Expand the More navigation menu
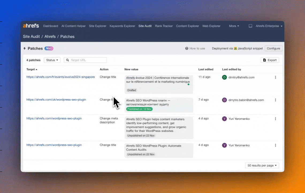This screenshot has height=193, width=305. pyautogui.click(x=234, y=26)
